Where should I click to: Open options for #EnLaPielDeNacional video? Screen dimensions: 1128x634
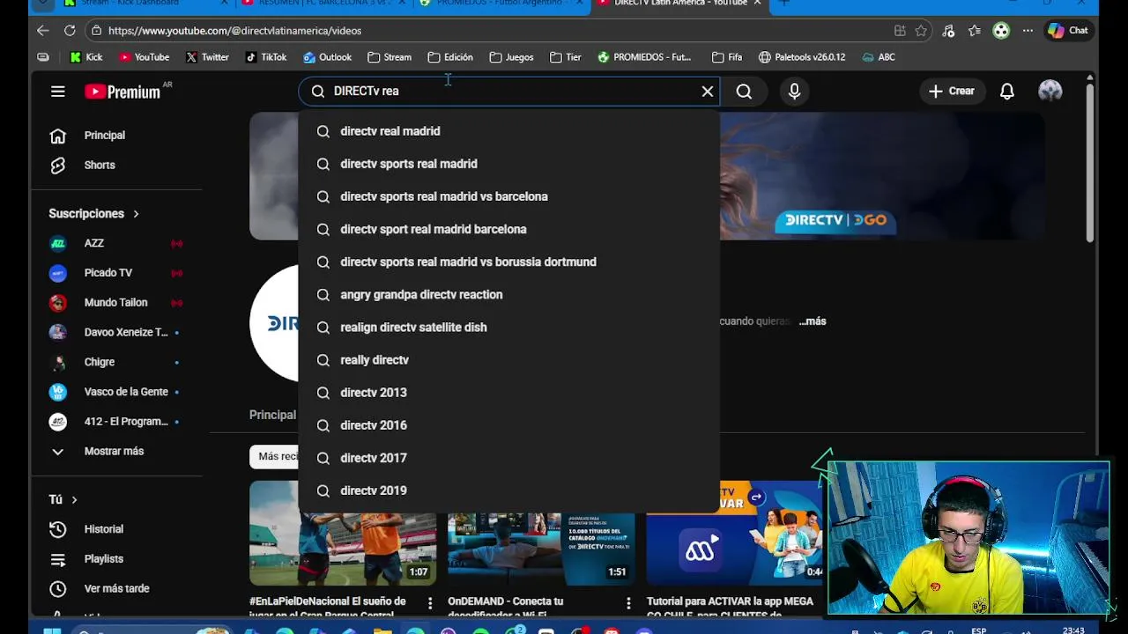(430, 603)
